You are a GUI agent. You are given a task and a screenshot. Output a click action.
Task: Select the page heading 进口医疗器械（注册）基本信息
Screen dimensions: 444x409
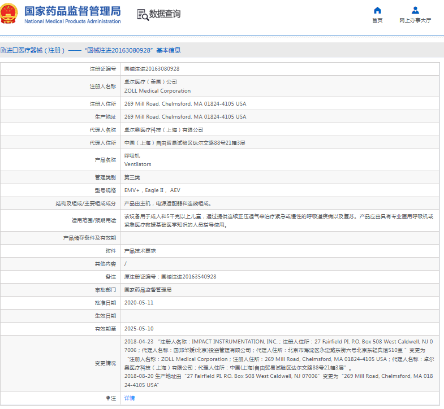[x=93, y=50]
